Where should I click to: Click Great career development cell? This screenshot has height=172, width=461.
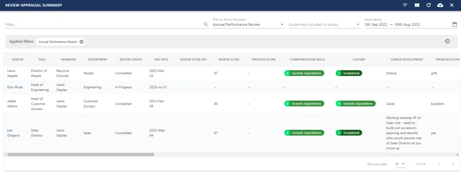(x=390, y=104)
